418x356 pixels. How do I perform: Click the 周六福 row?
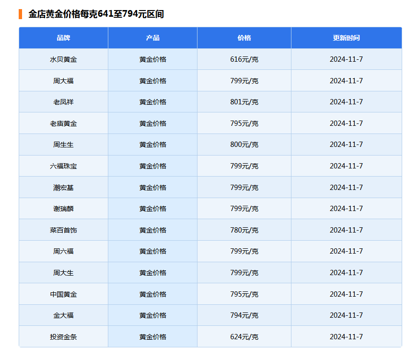click(63, 251)
